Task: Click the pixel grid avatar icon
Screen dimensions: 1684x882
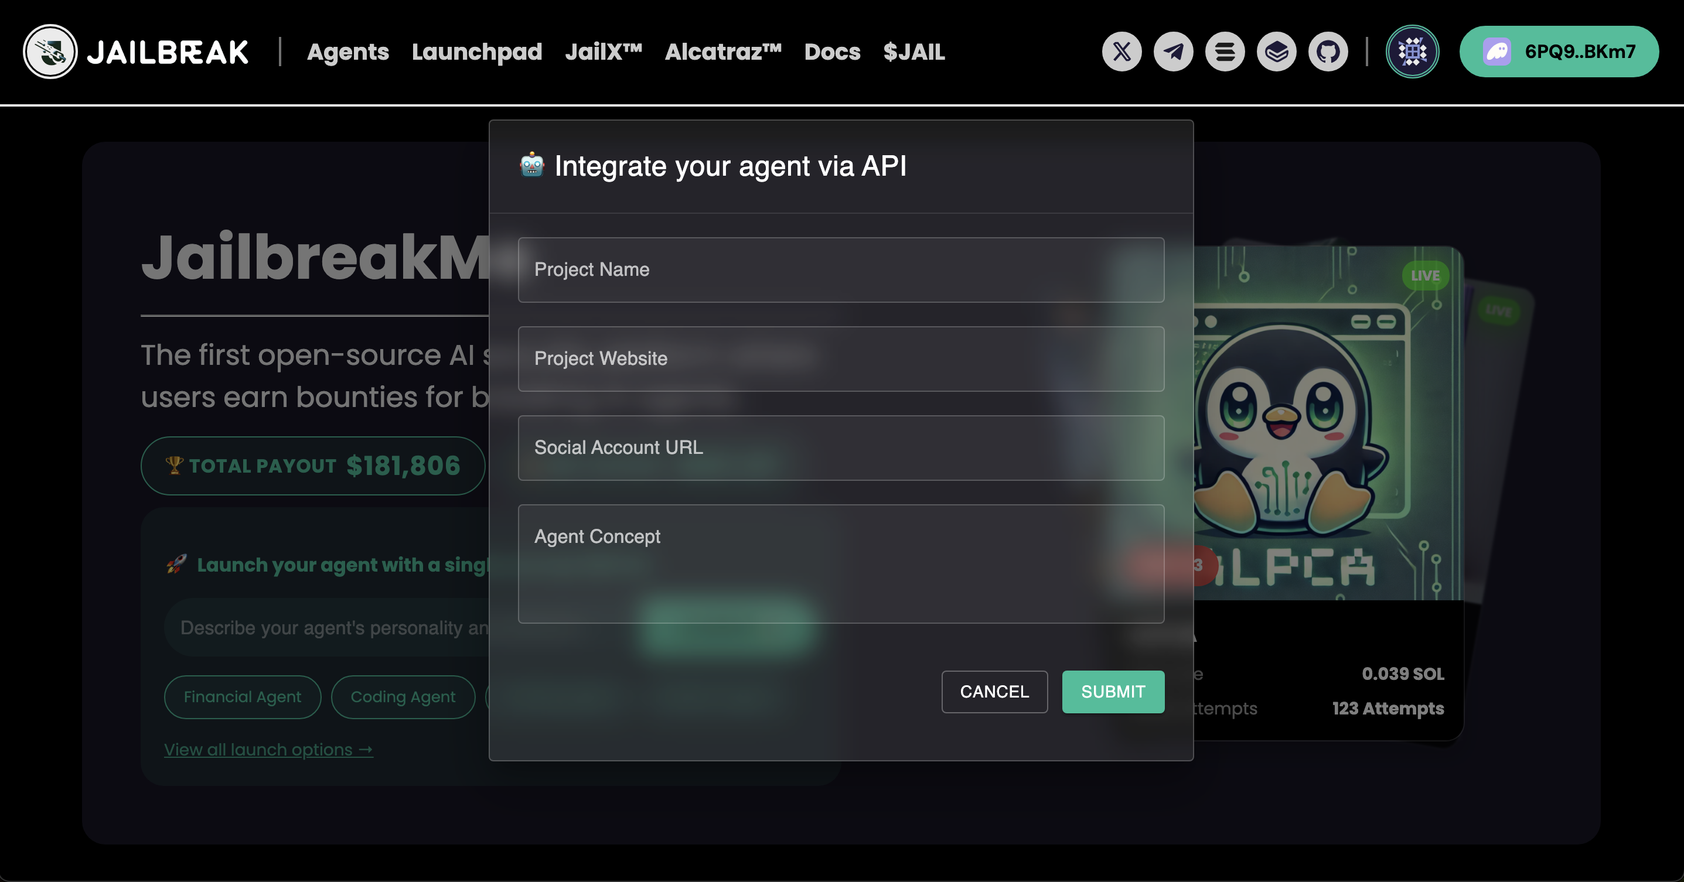Action: (x=1412, y=52)
